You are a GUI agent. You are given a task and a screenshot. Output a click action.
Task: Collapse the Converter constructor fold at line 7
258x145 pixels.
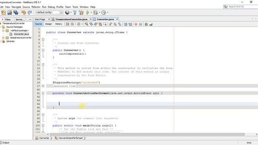click(43, 50)
